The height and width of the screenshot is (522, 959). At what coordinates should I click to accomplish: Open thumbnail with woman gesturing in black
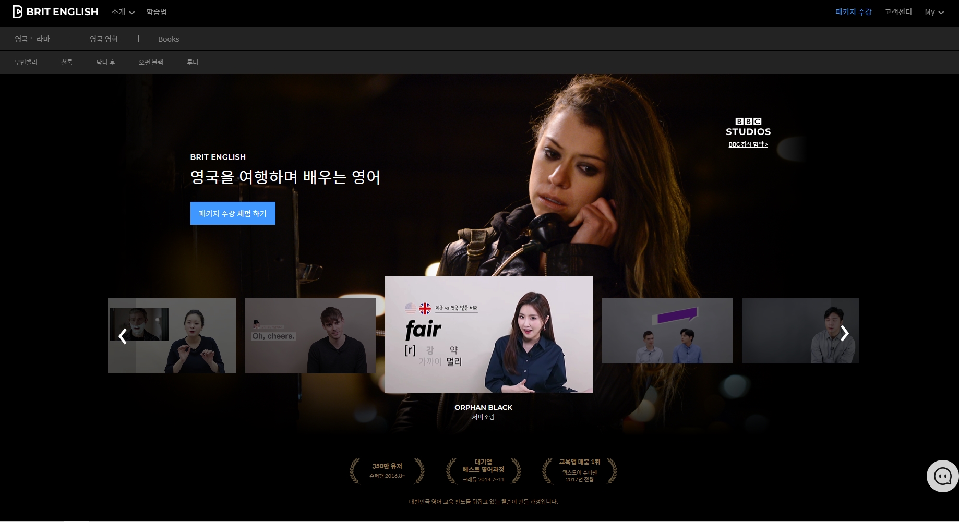coord(172,336)
